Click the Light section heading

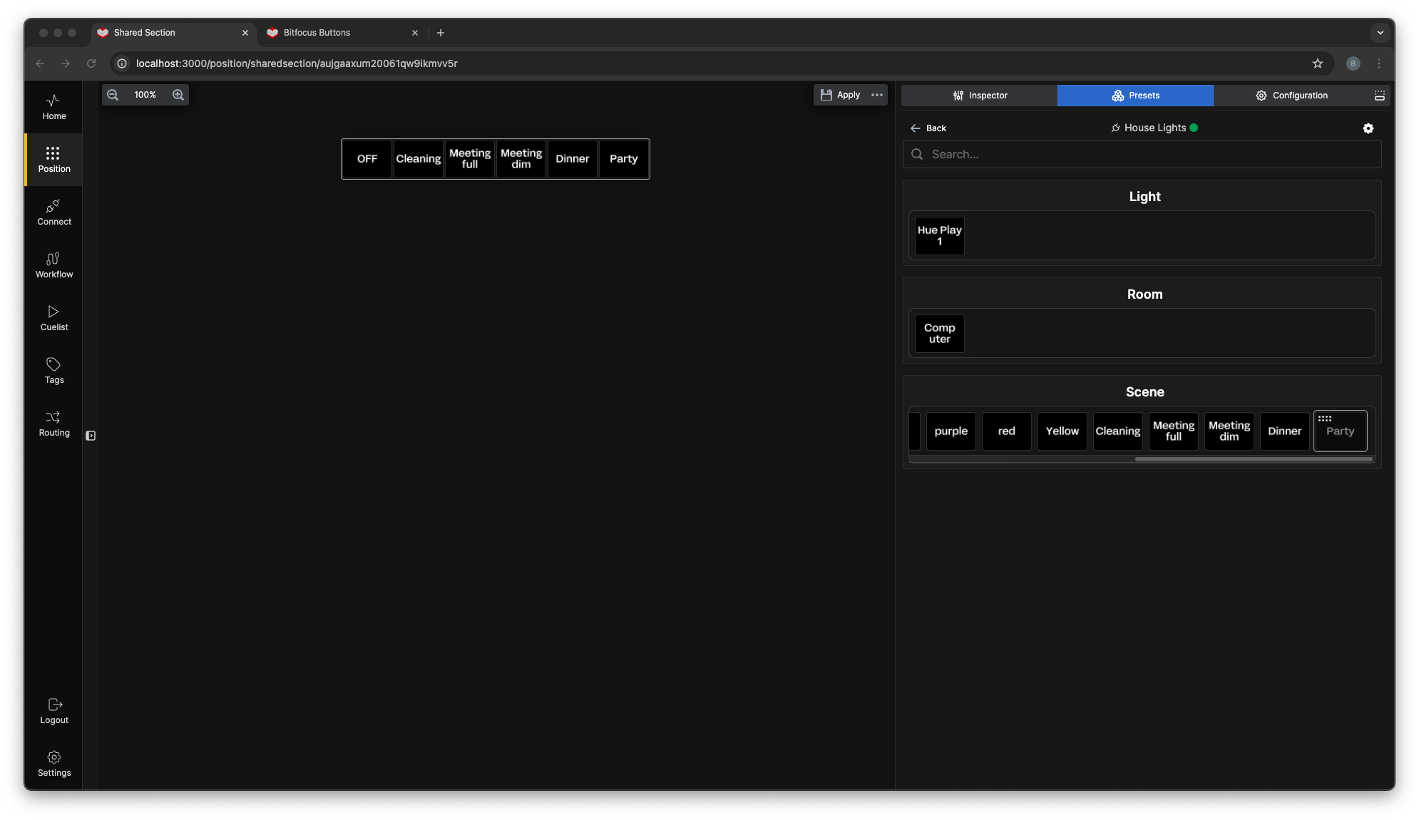[x=1144, y=197]
